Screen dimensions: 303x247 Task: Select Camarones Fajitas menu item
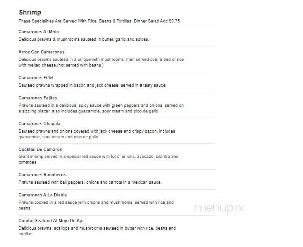pyautogui.click(x=38, y=98)
